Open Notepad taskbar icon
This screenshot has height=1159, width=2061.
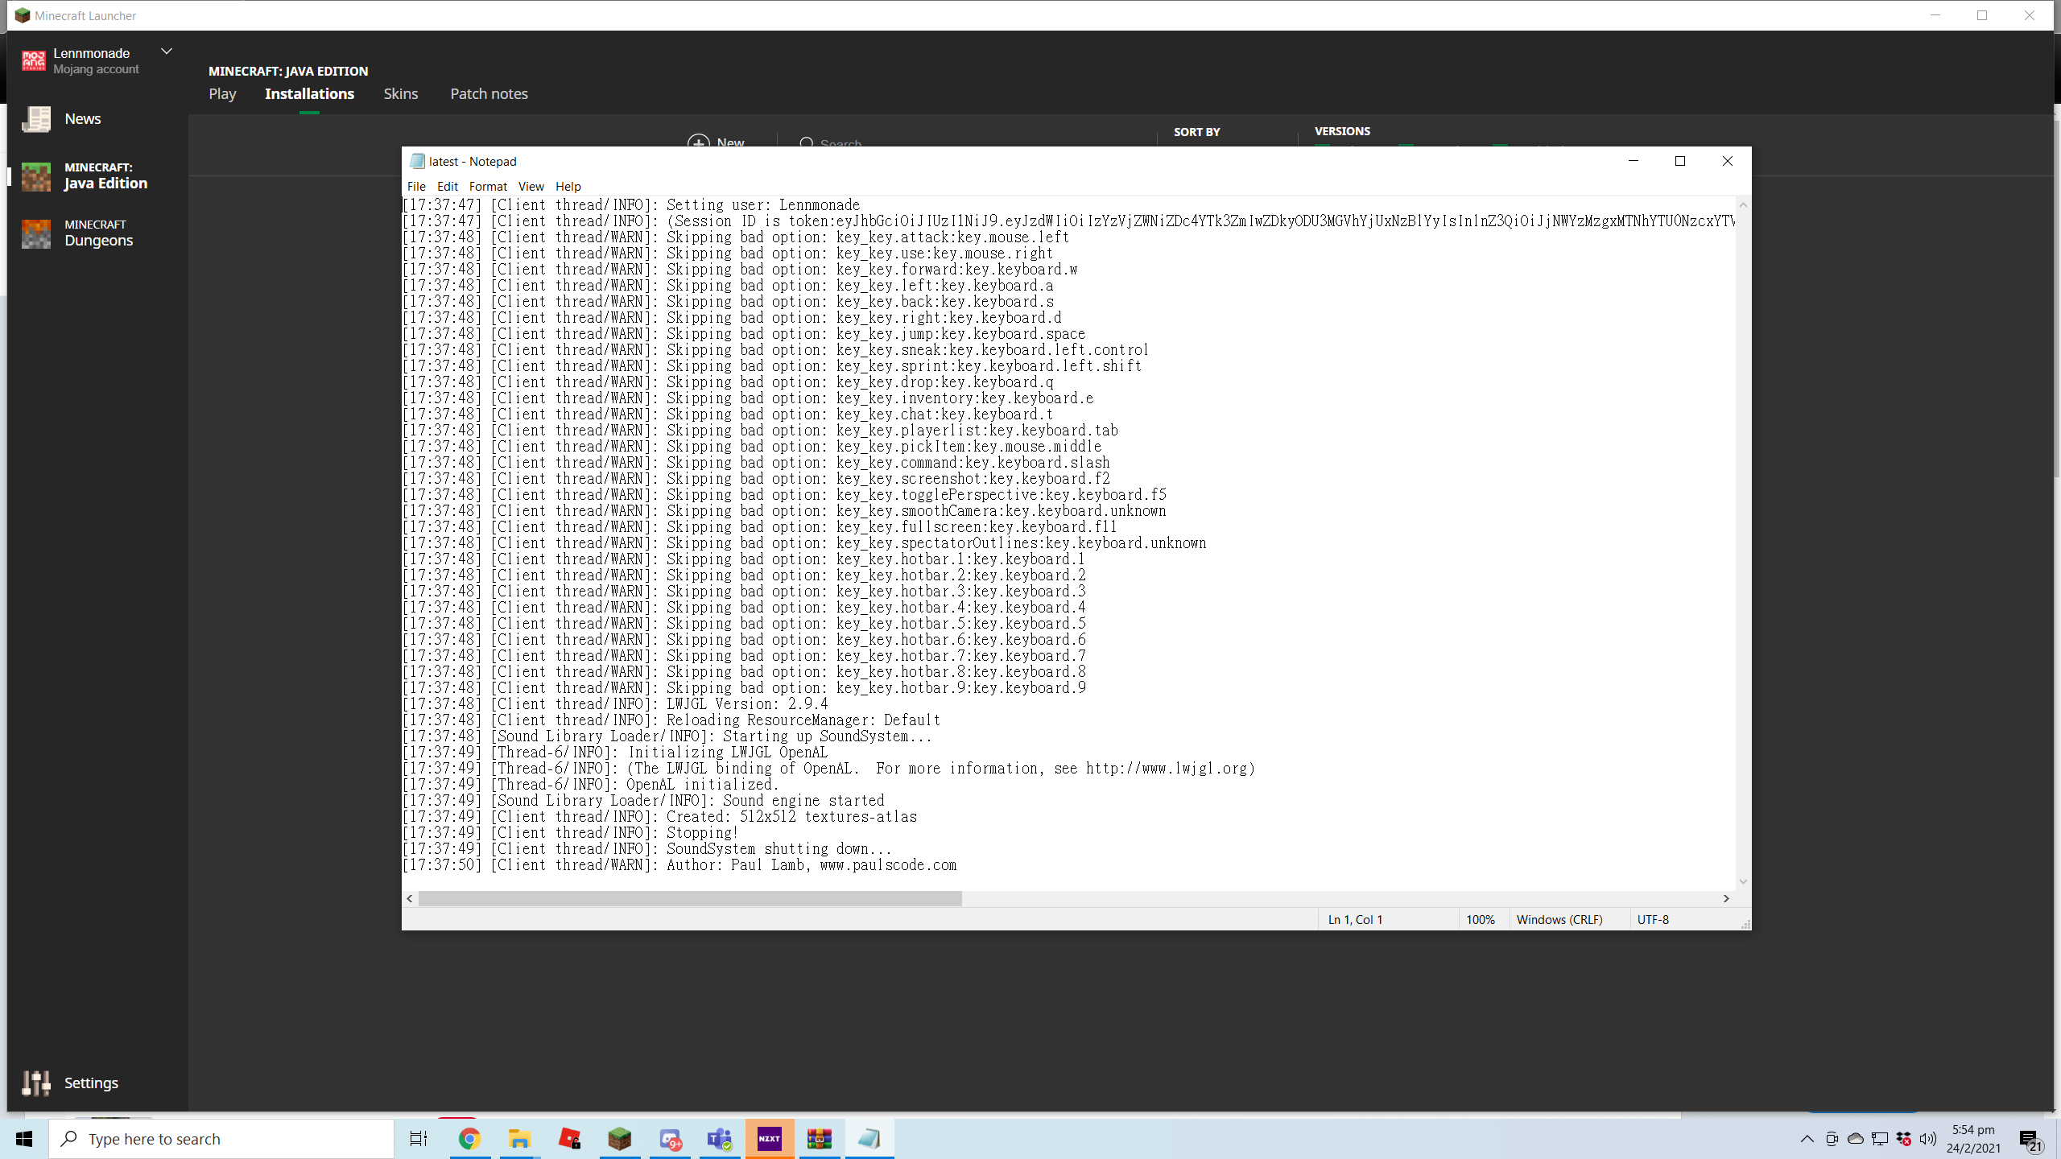point(869,1139)
